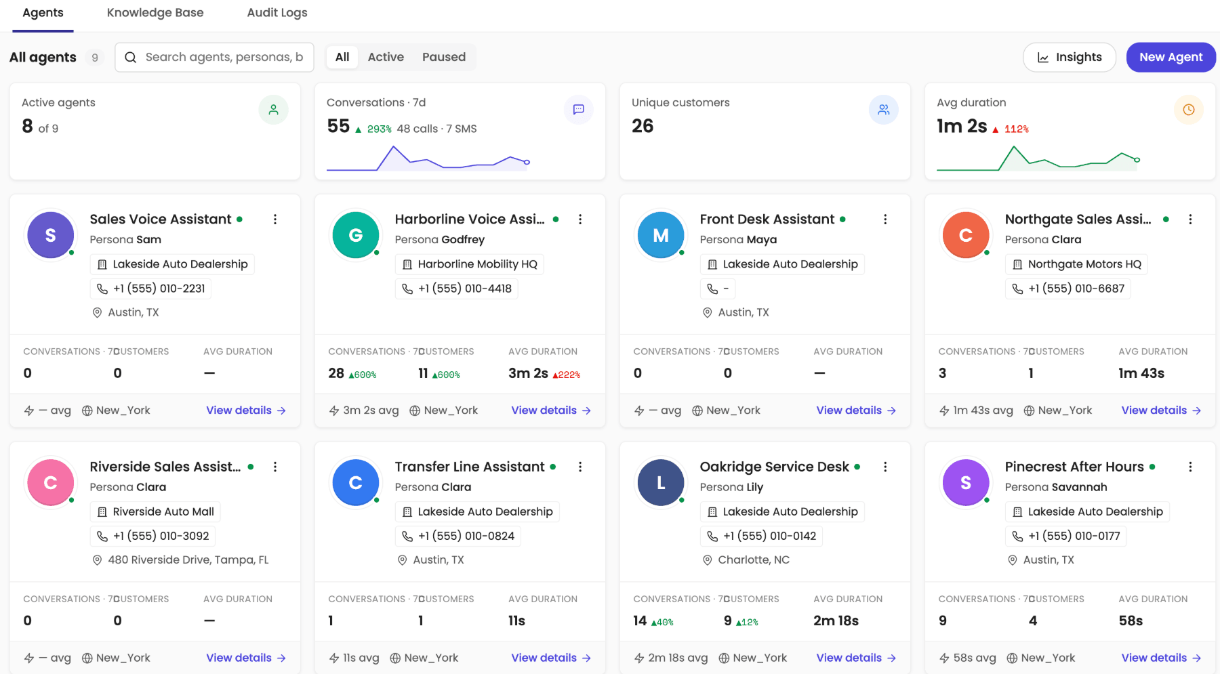
Task: View details for Pinecrest After Hours
Action: 1161,658
